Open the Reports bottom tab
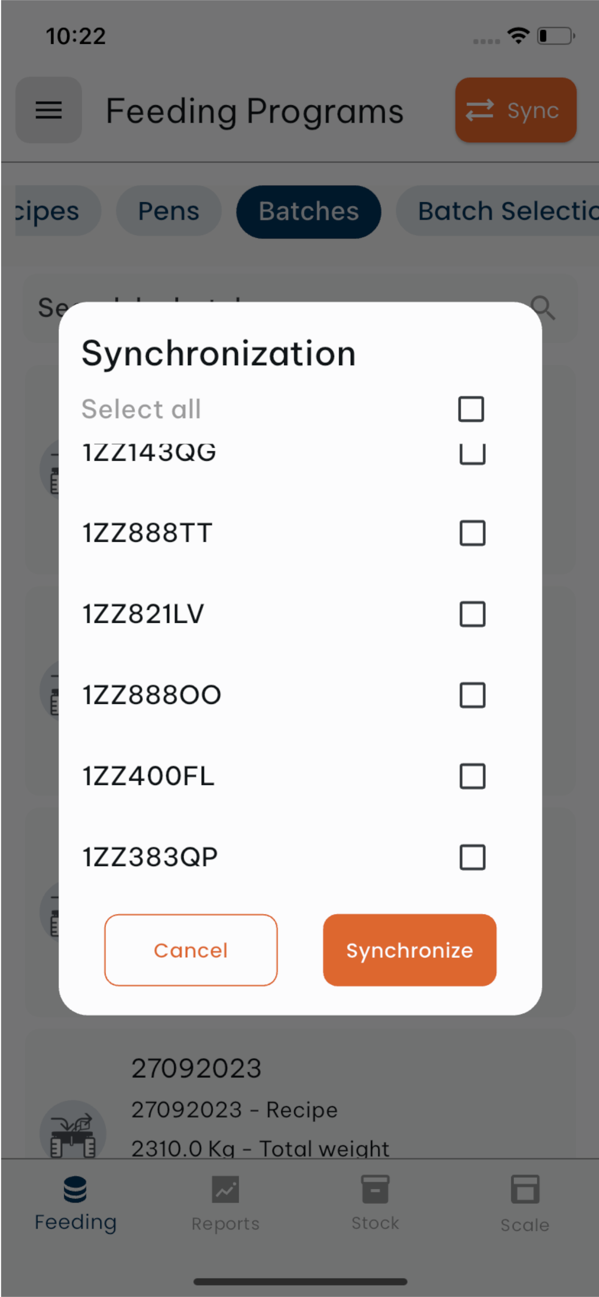This screenshot has height=1297, width=599. (225, 1204)
